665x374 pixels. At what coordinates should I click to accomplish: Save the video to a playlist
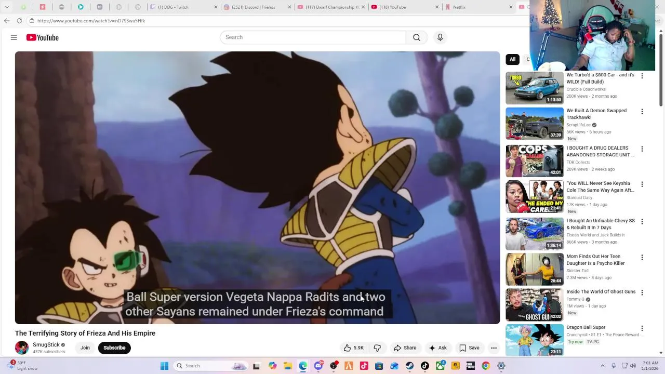(x=469, y=348)
